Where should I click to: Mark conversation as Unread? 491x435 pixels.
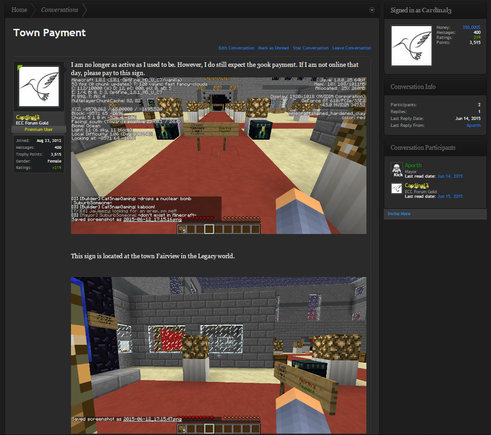(x=273, y=48)
